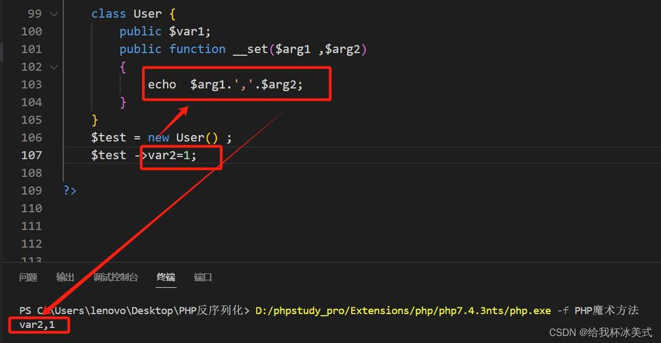Click line number 112 in the gutter
661x343 pixels.
tap(32, 244)
